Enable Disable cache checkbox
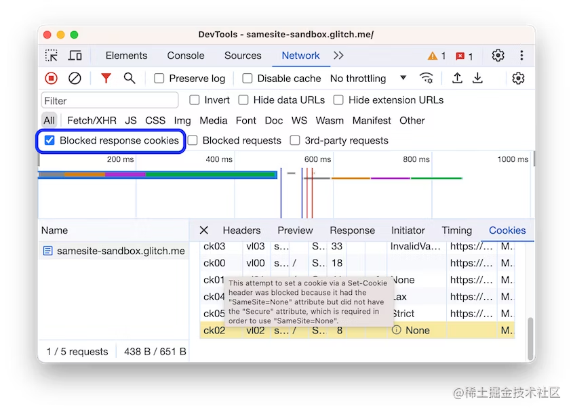 (248, 79)
